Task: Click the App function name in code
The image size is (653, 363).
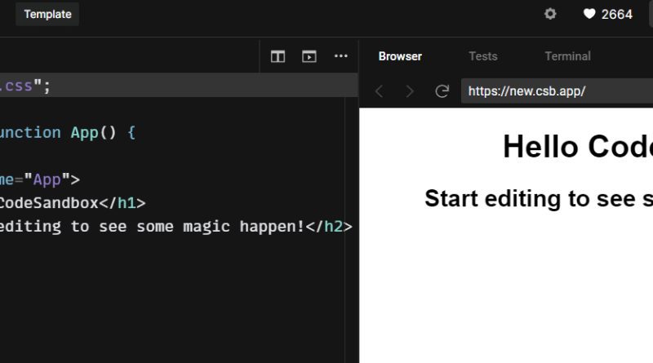Action: [x=85, y=133]
